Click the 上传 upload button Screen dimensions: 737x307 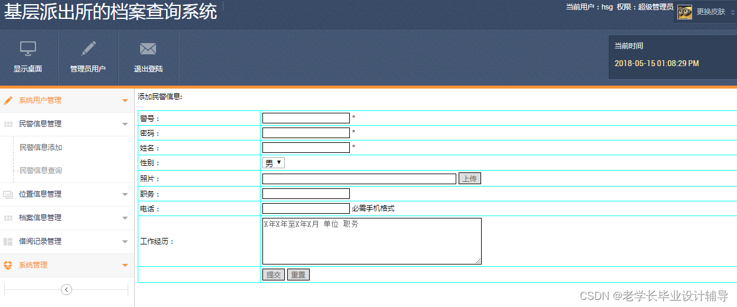(x=470, y=178)
